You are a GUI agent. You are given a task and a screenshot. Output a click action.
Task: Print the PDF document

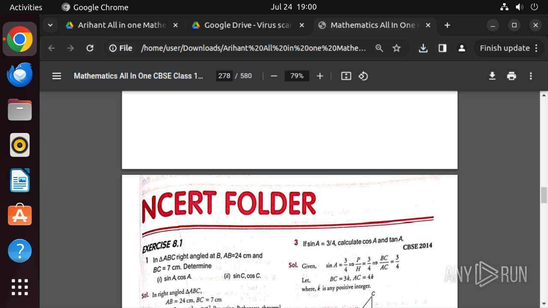point(512,76)
